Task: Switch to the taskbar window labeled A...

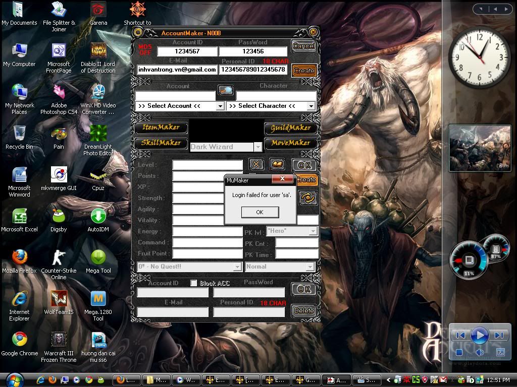Action: pos(335,380)
